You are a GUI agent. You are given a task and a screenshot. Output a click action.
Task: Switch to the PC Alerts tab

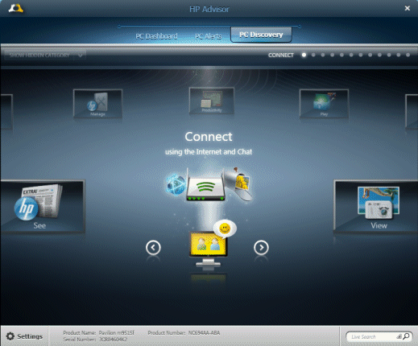click(x=208, y=36)
